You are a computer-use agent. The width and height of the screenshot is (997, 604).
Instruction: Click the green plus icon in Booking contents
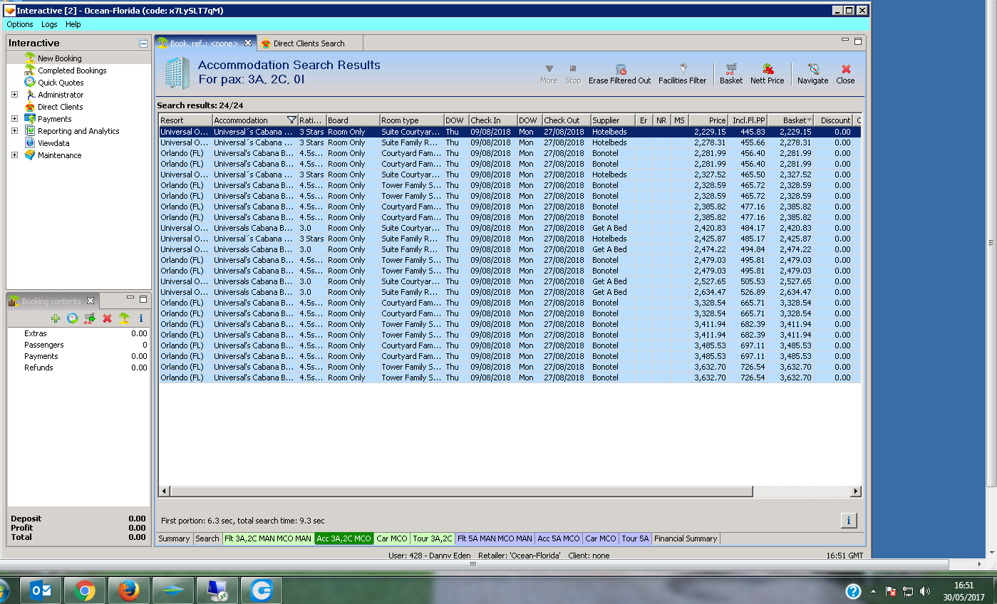pos(56,318)
